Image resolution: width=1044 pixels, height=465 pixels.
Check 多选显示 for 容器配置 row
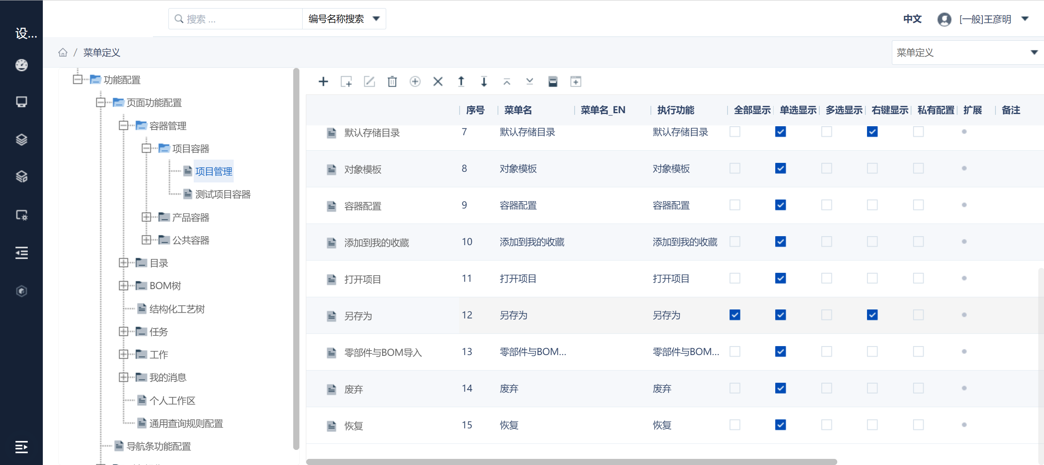click(827, 205)
